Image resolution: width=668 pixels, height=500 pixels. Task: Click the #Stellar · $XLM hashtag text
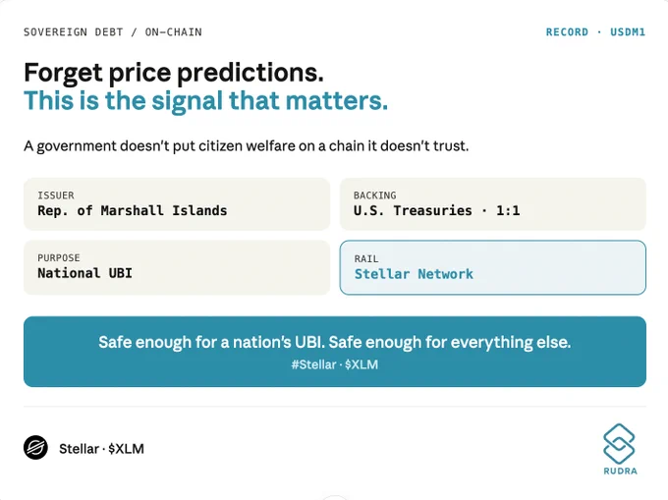[x=335, y=364]
